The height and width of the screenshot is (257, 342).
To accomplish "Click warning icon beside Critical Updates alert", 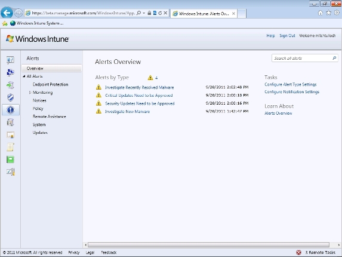I will 98,95.
